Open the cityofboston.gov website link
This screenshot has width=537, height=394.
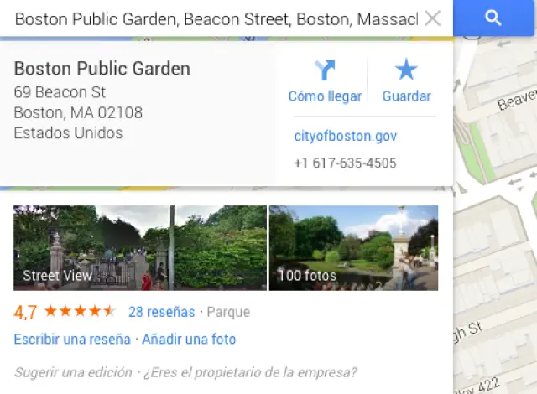pyautogui.click(x=345, y=136)
